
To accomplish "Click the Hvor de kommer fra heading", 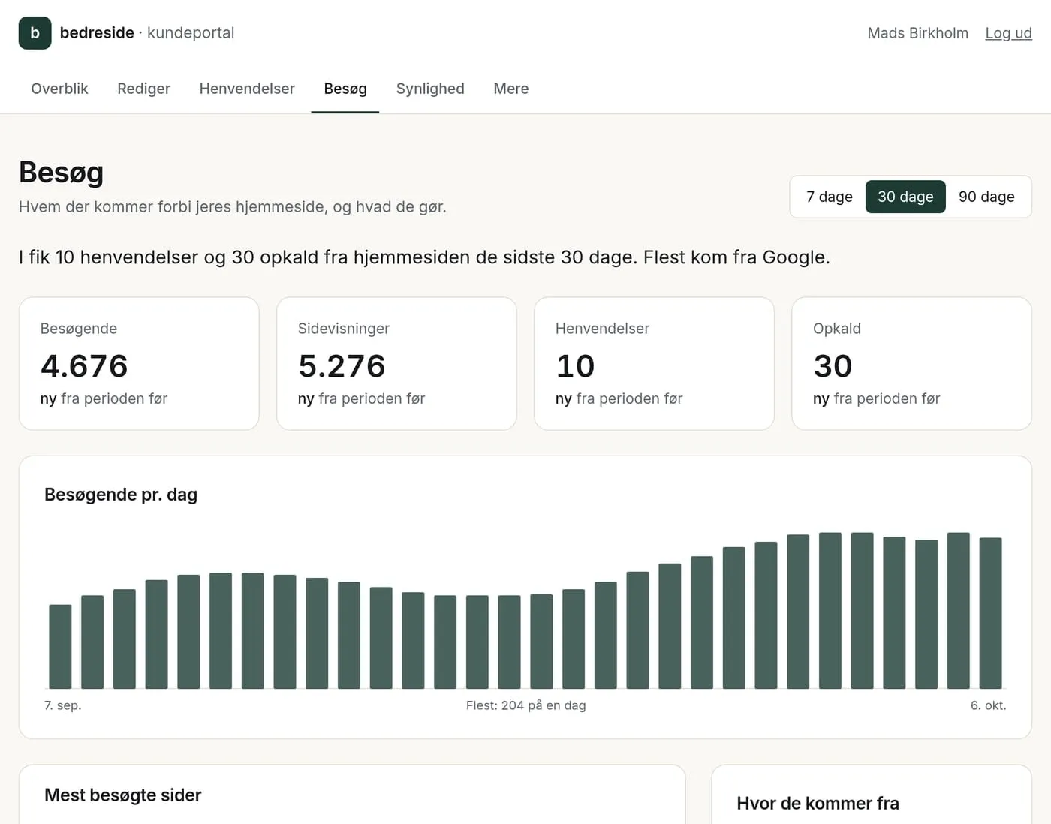I will [x=818, y=804].
